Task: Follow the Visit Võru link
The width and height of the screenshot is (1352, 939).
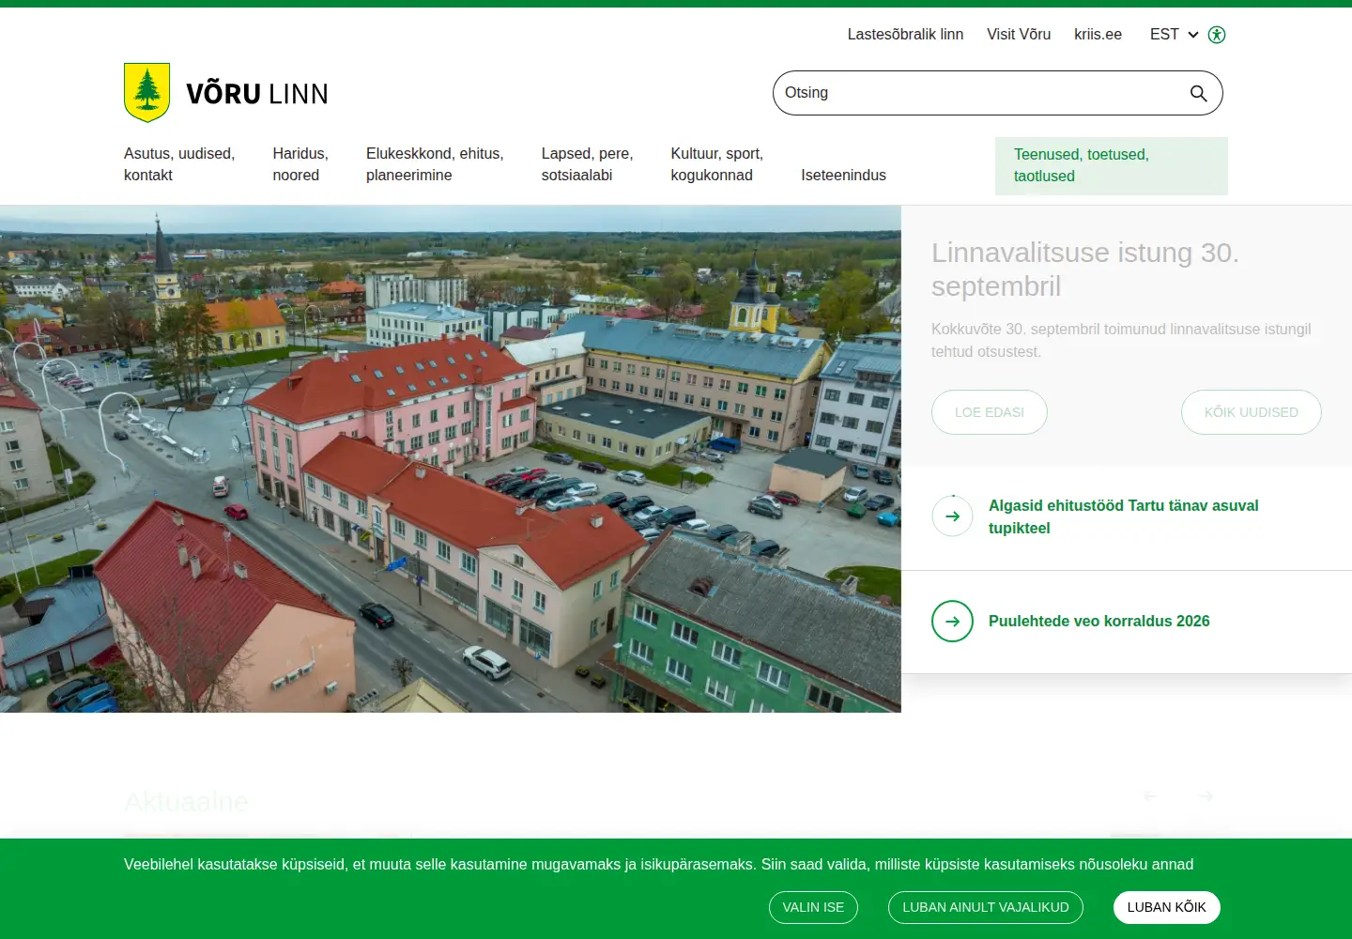Action: pos(1019,35)
